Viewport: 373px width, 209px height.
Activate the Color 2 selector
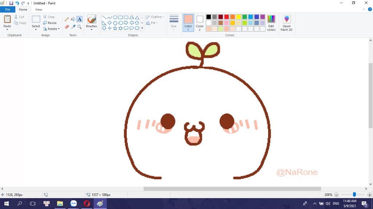200,23
